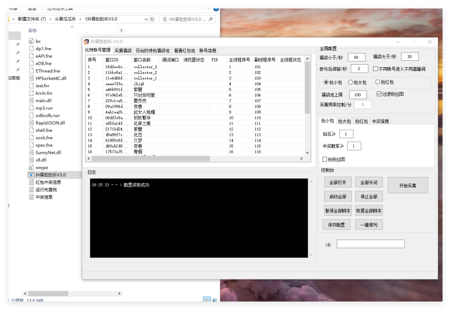The image size is (451, 310).
Task: Click the account table horizontal scrollbar thumb
Action: (x=151, y=158)
